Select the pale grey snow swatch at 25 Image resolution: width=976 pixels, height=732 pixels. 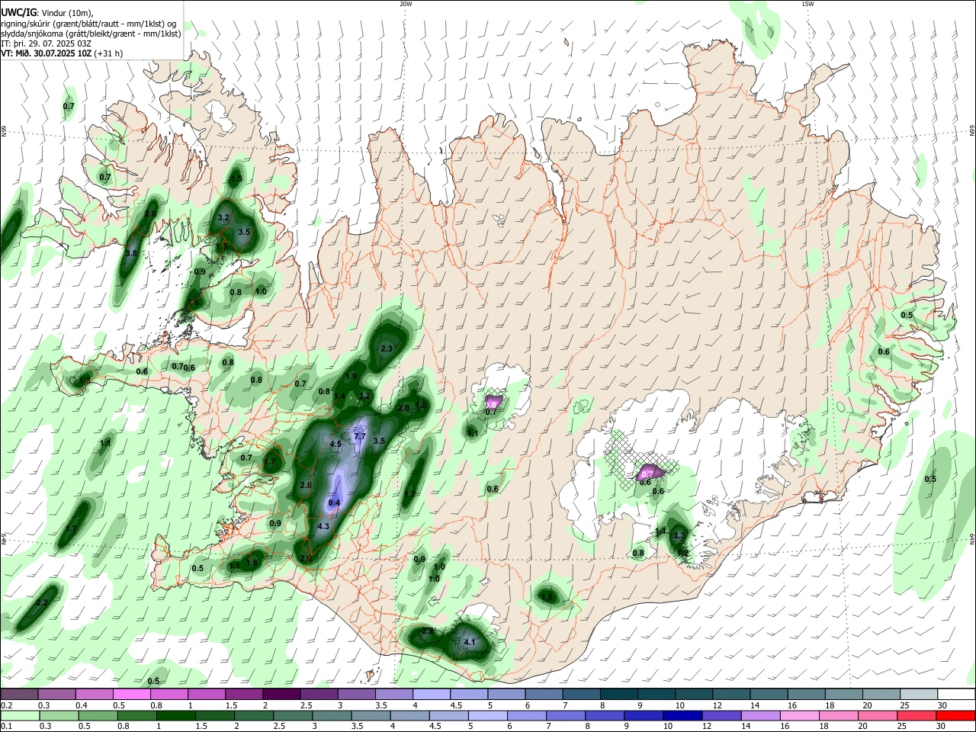coord(920,694)
